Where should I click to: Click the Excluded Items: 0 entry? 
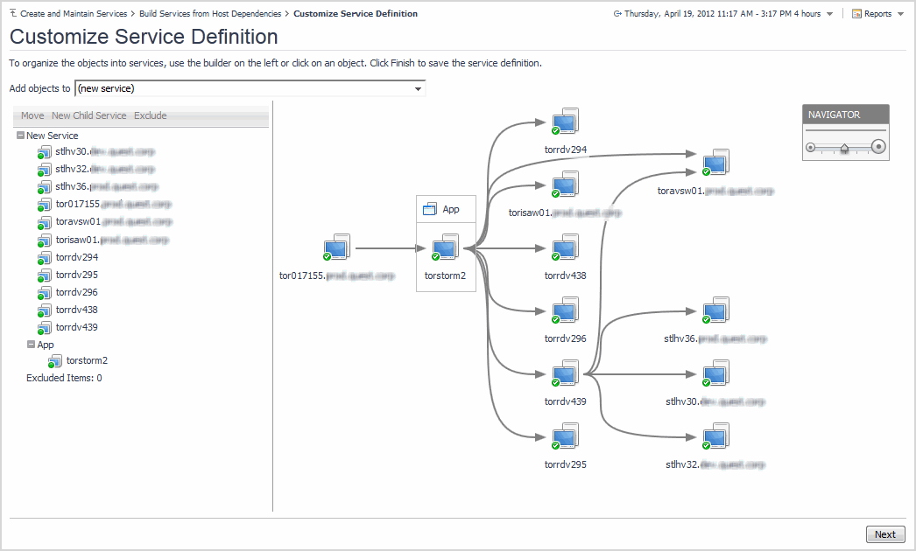tap(64, 378)
